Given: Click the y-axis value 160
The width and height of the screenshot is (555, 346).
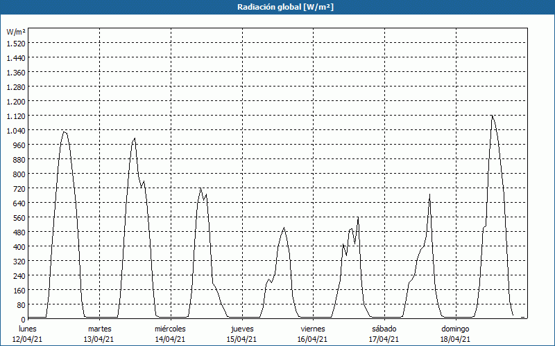Looking at the screenshot, I should 19,291.
